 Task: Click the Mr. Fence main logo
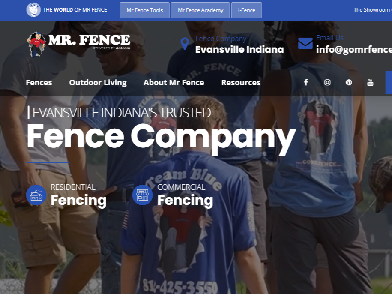(78, 44)
